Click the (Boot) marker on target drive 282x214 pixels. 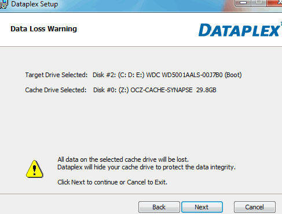(233, 75)
